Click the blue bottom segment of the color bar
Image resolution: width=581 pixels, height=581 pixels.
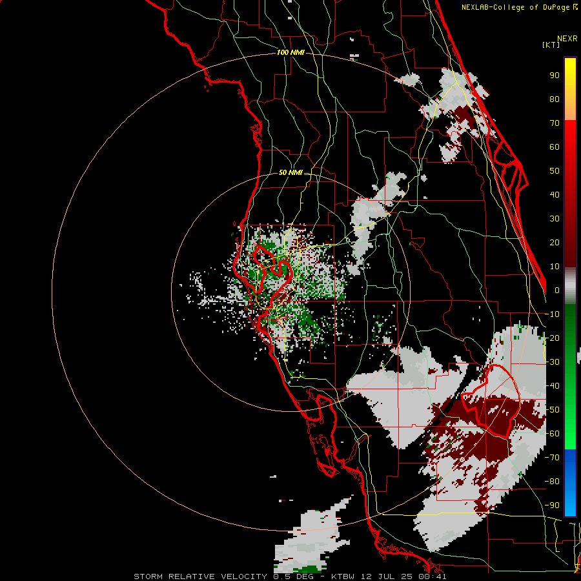click(x=570, y=482)
